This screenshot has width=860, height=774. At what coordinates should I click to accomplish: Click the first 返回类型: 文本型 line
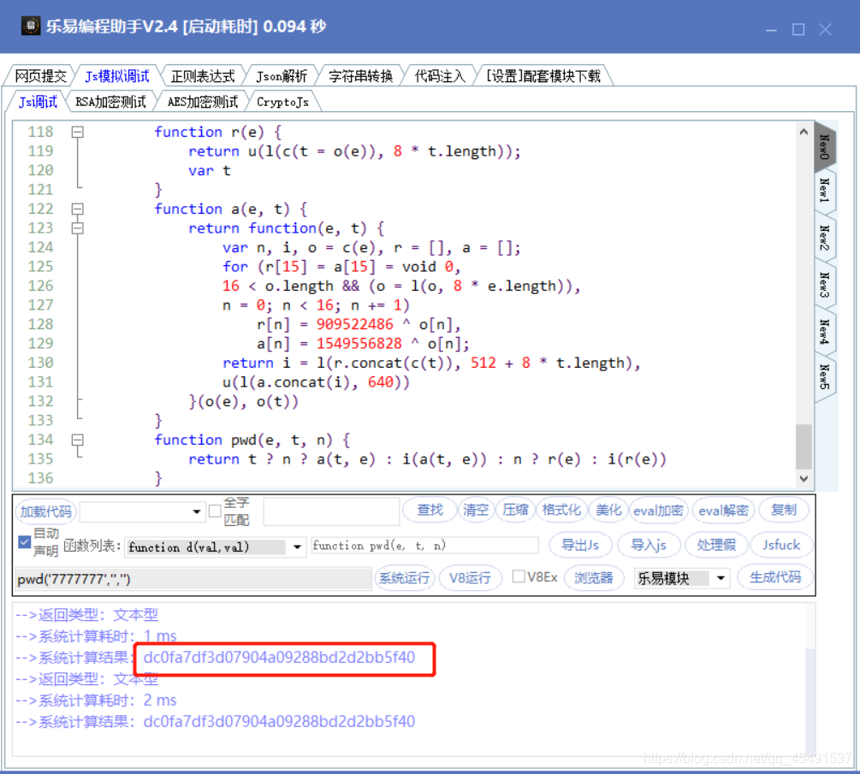point(86,615)
